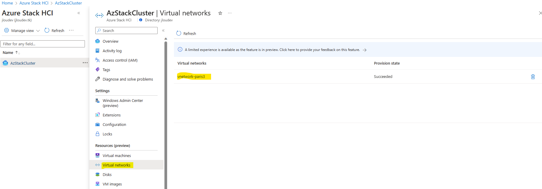Click the toolbar ellipsis after left Refresh

pyautogui.click(x=71, y=30)
